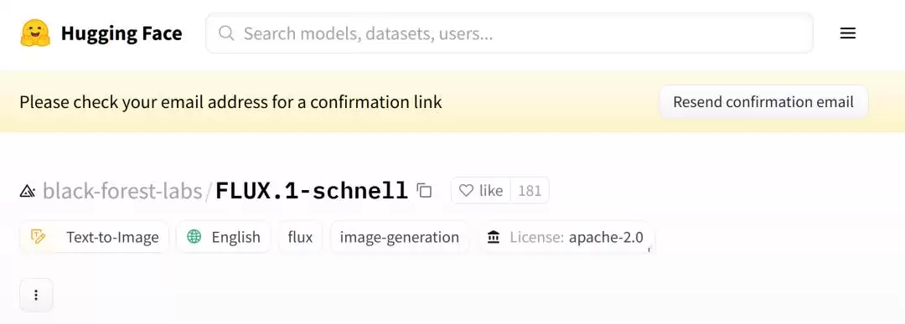Click the globe icon on the English tag

tap(194, 236)
